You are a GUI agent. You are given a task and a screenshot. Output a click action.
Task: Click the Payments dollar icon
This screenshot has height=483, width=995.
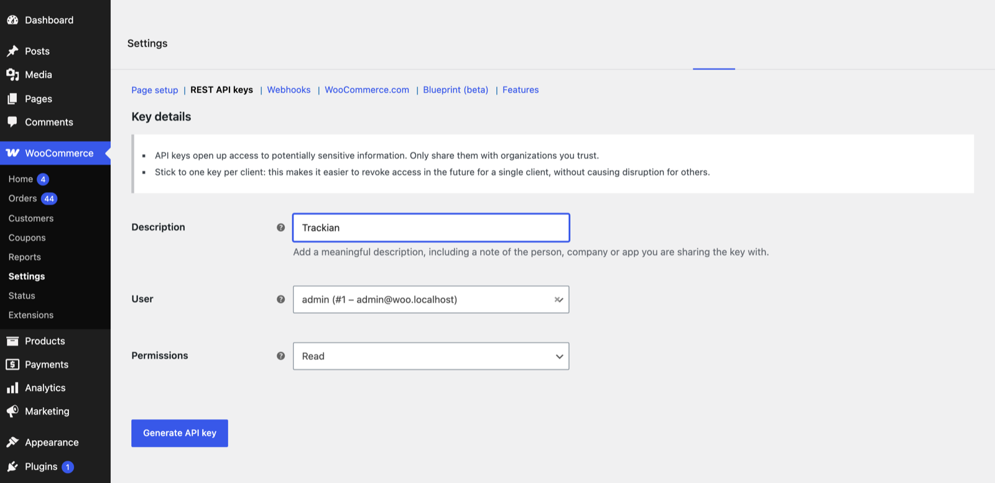pyautogui.click(x=12, y=364)
